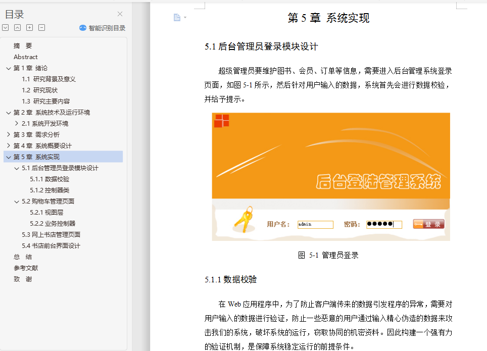Click the 5.1 后台管理员登录模块设计 heading in document
The height and width of the screenshot is (351, 487).
[261, 46]
